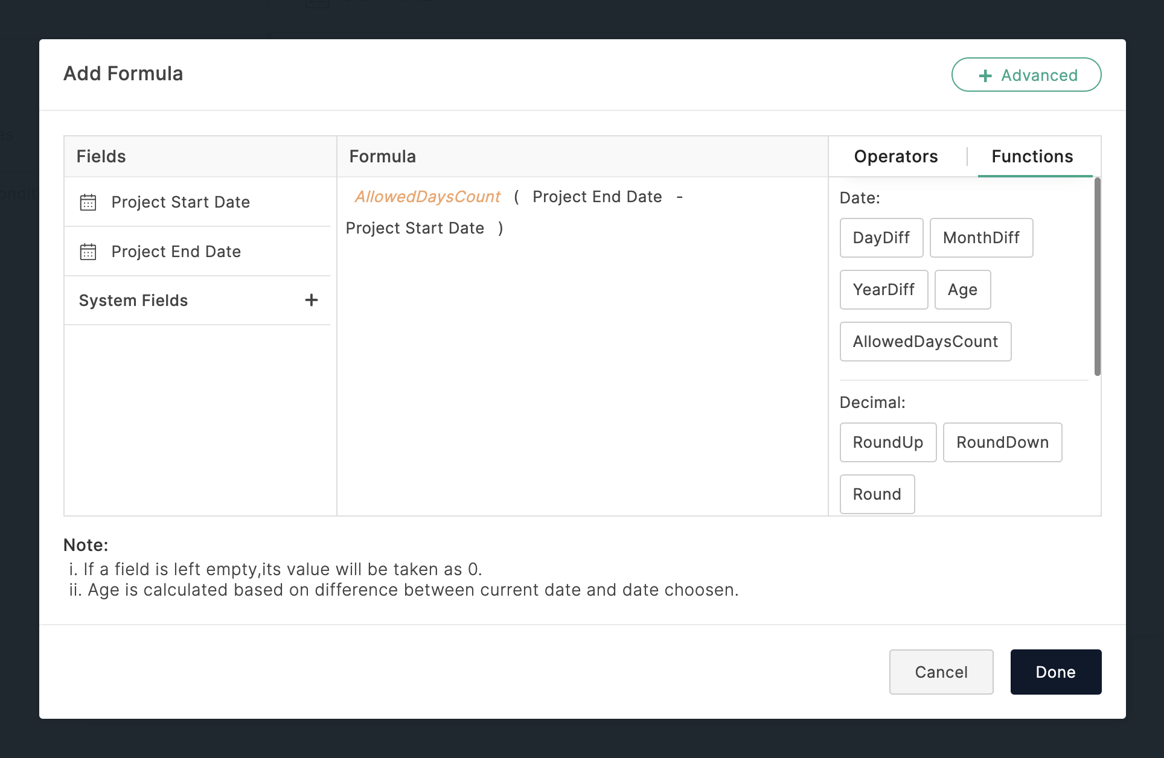Viewport: 1164px width, 758px height.
Task: Open Advanced formula options
Action: coord(1026,75)
